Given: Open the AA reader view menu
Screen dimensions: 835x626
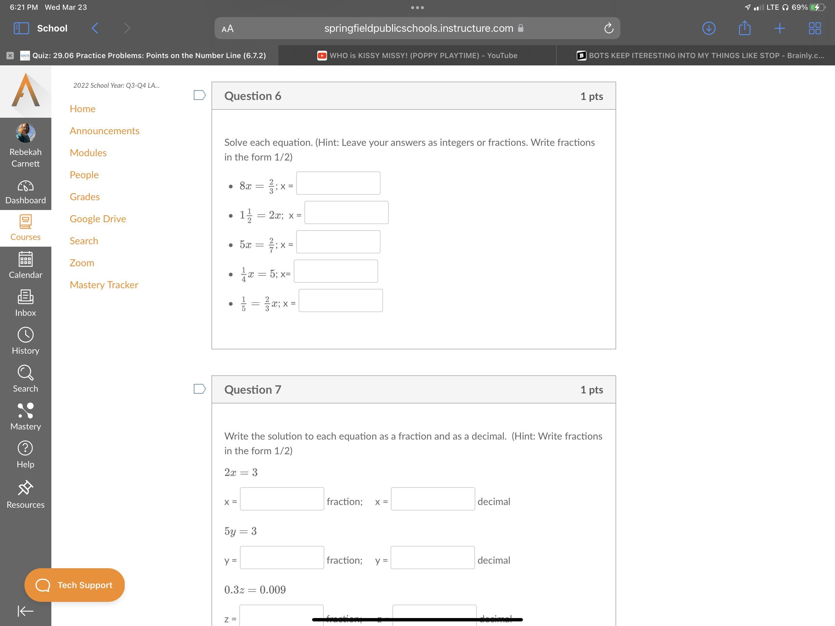Looking at the screenshot, I should (228, 29).
